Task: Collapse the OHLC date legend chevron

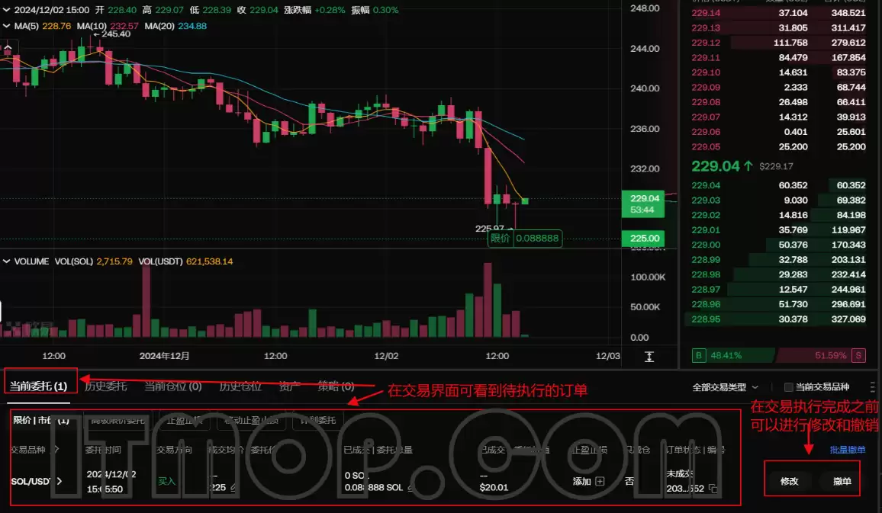Action: 7,11
